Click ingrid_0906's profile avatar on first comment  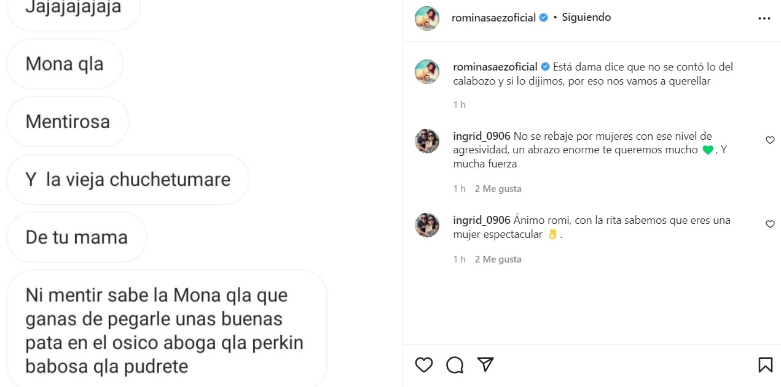click(x=426, y=141)
